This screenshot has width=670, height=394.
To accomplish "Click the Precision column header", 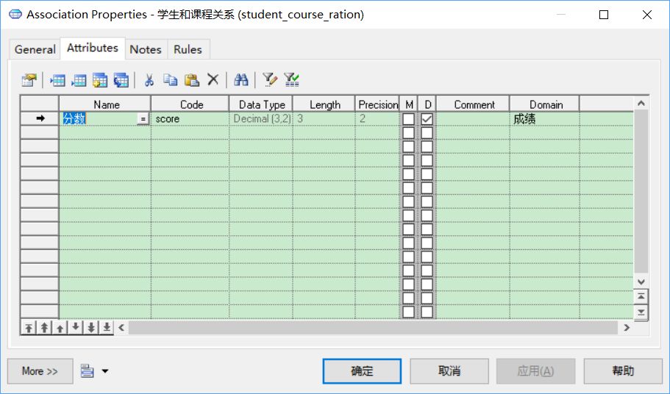I will point(377,104).
